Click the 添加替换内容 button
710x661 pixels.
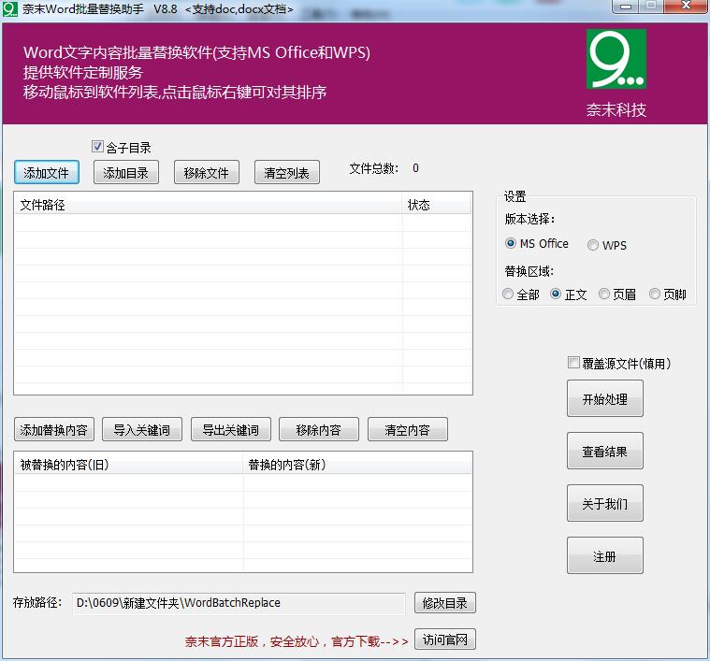pyautogui.click(x=54, y=429)
